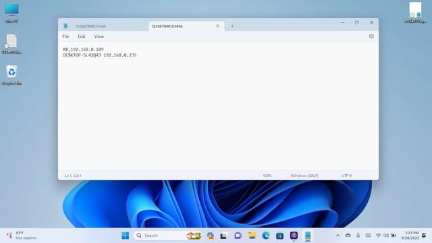This screenshot has width=432, height=243.
Task: Open the Hot weather widget
Action: click(22, 236)
